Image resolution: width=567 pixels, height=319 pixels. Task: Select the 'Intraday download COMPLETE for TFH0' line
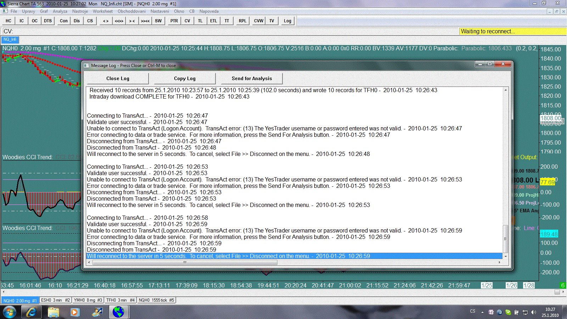coord(169,96)
